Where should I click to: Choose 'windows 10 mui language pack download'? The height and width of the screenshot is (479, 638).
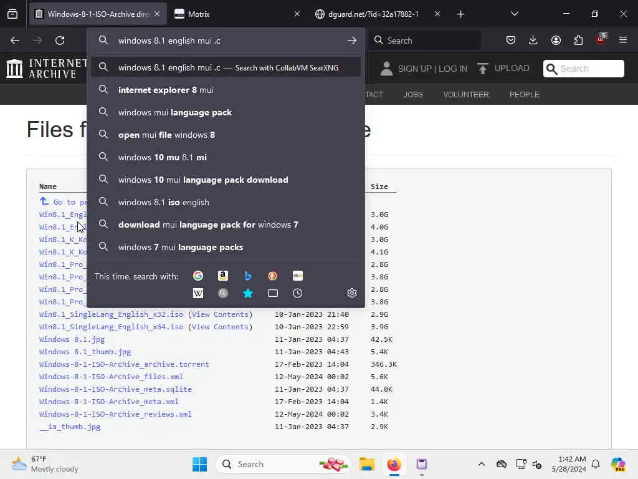click(x=226, y=180)
